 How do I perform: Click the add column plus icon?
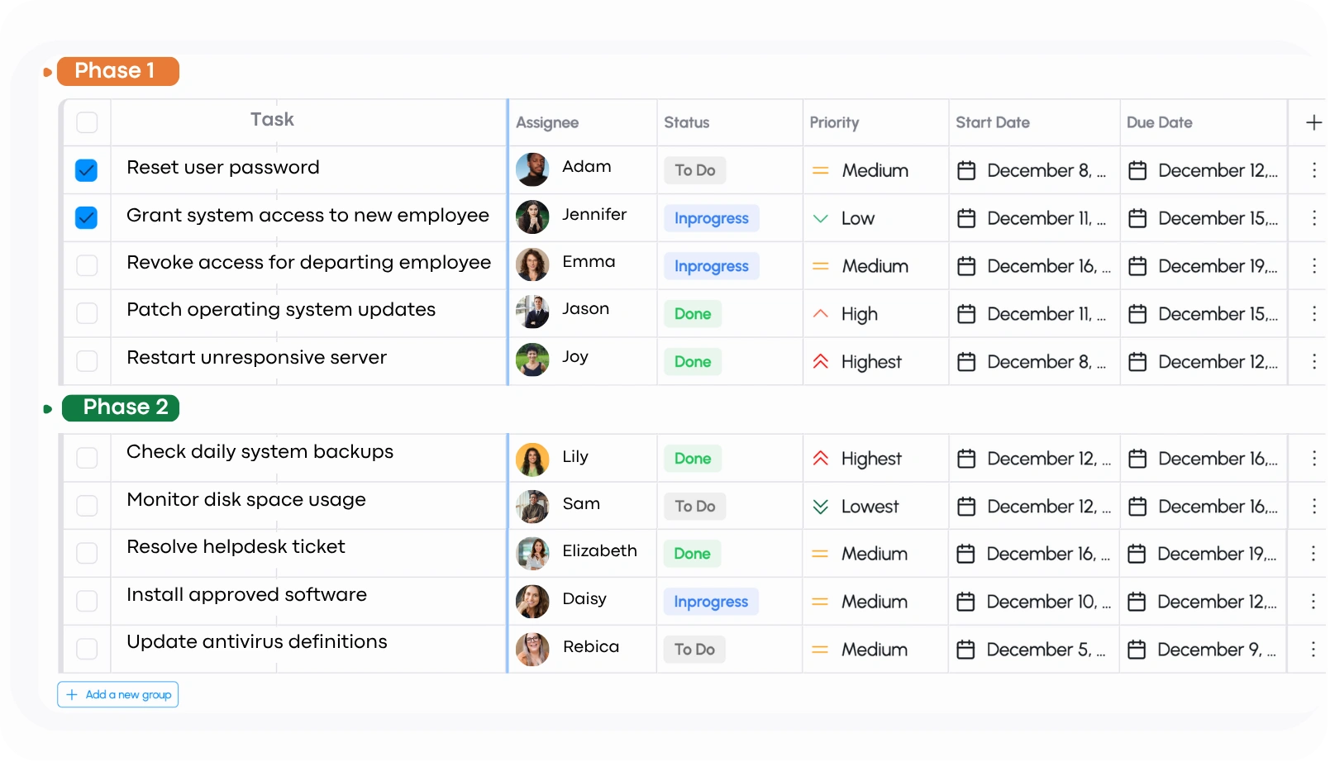click(x=1313, y=122)
